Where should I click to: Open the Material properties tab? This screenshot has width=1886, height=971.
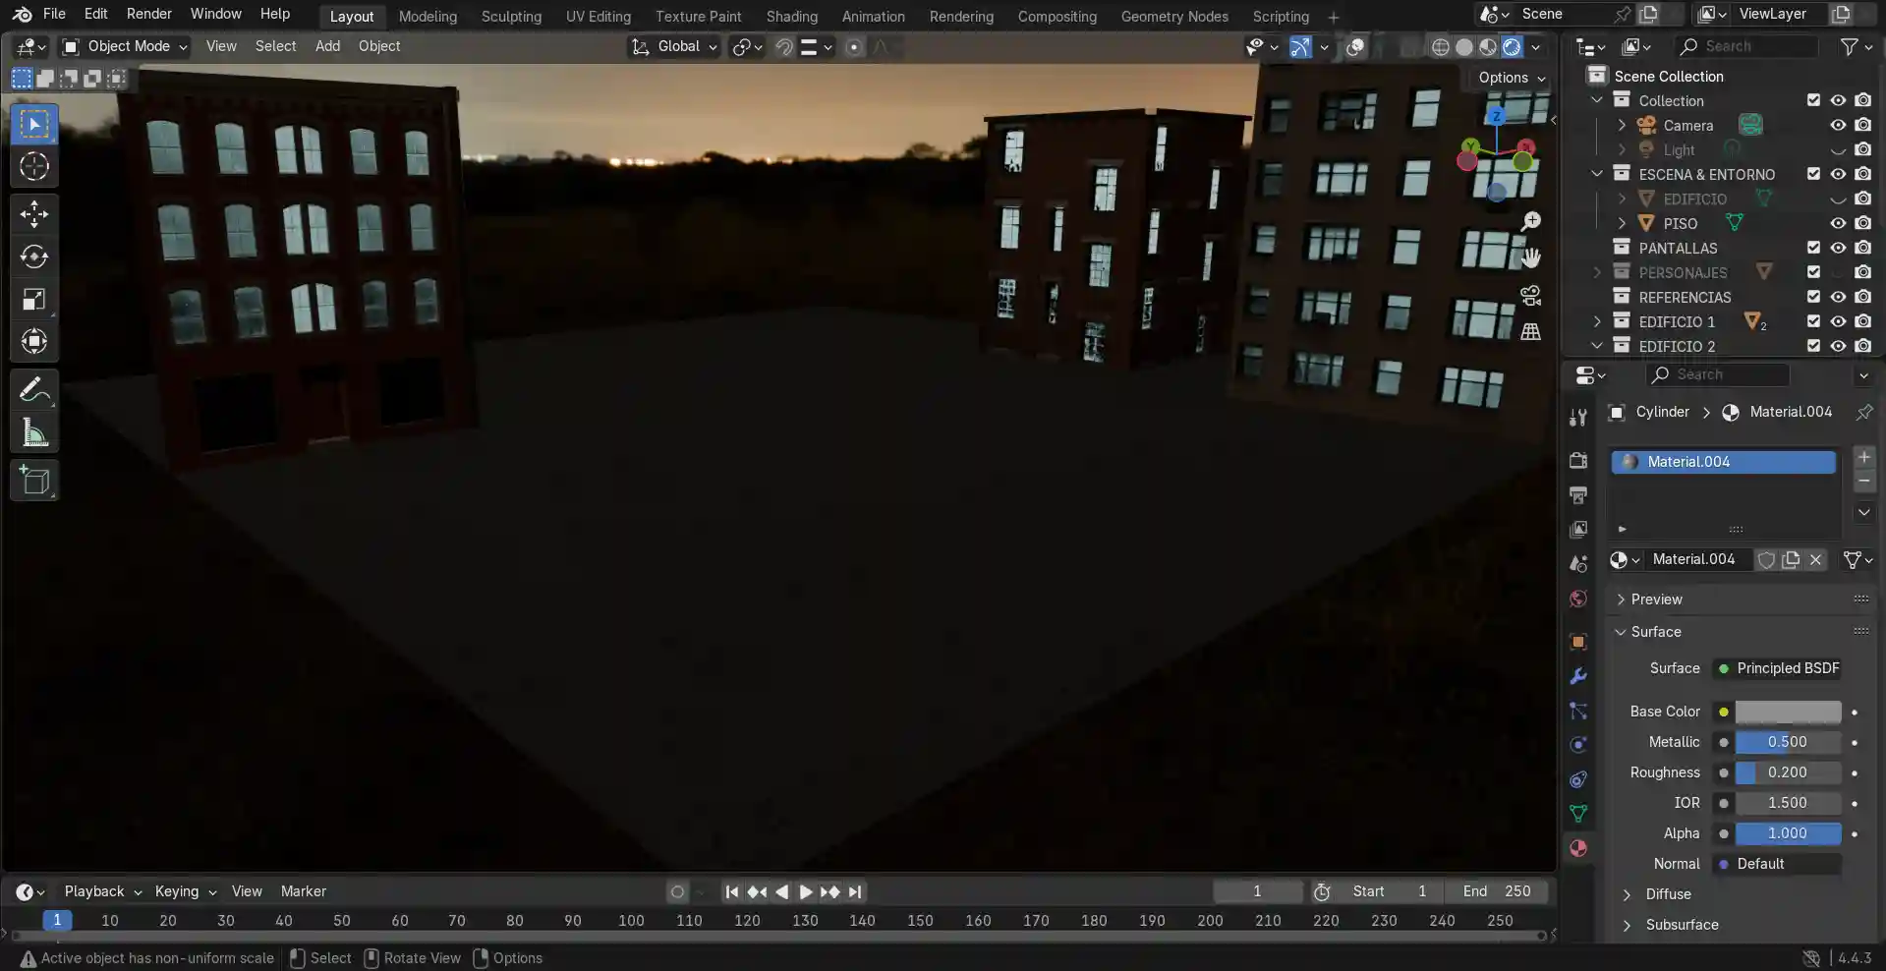tap(1578, 848)
